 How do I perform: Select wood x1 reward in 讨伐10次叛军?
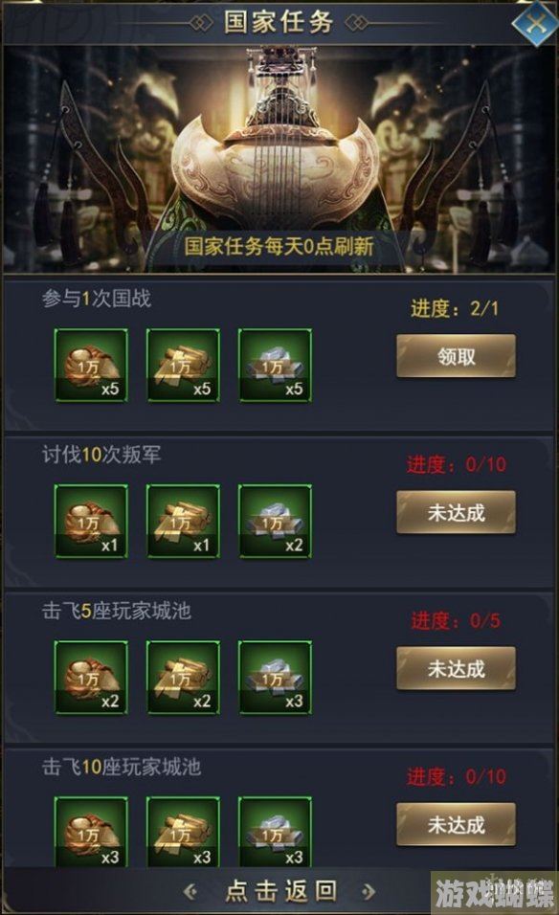click(183, 521)
